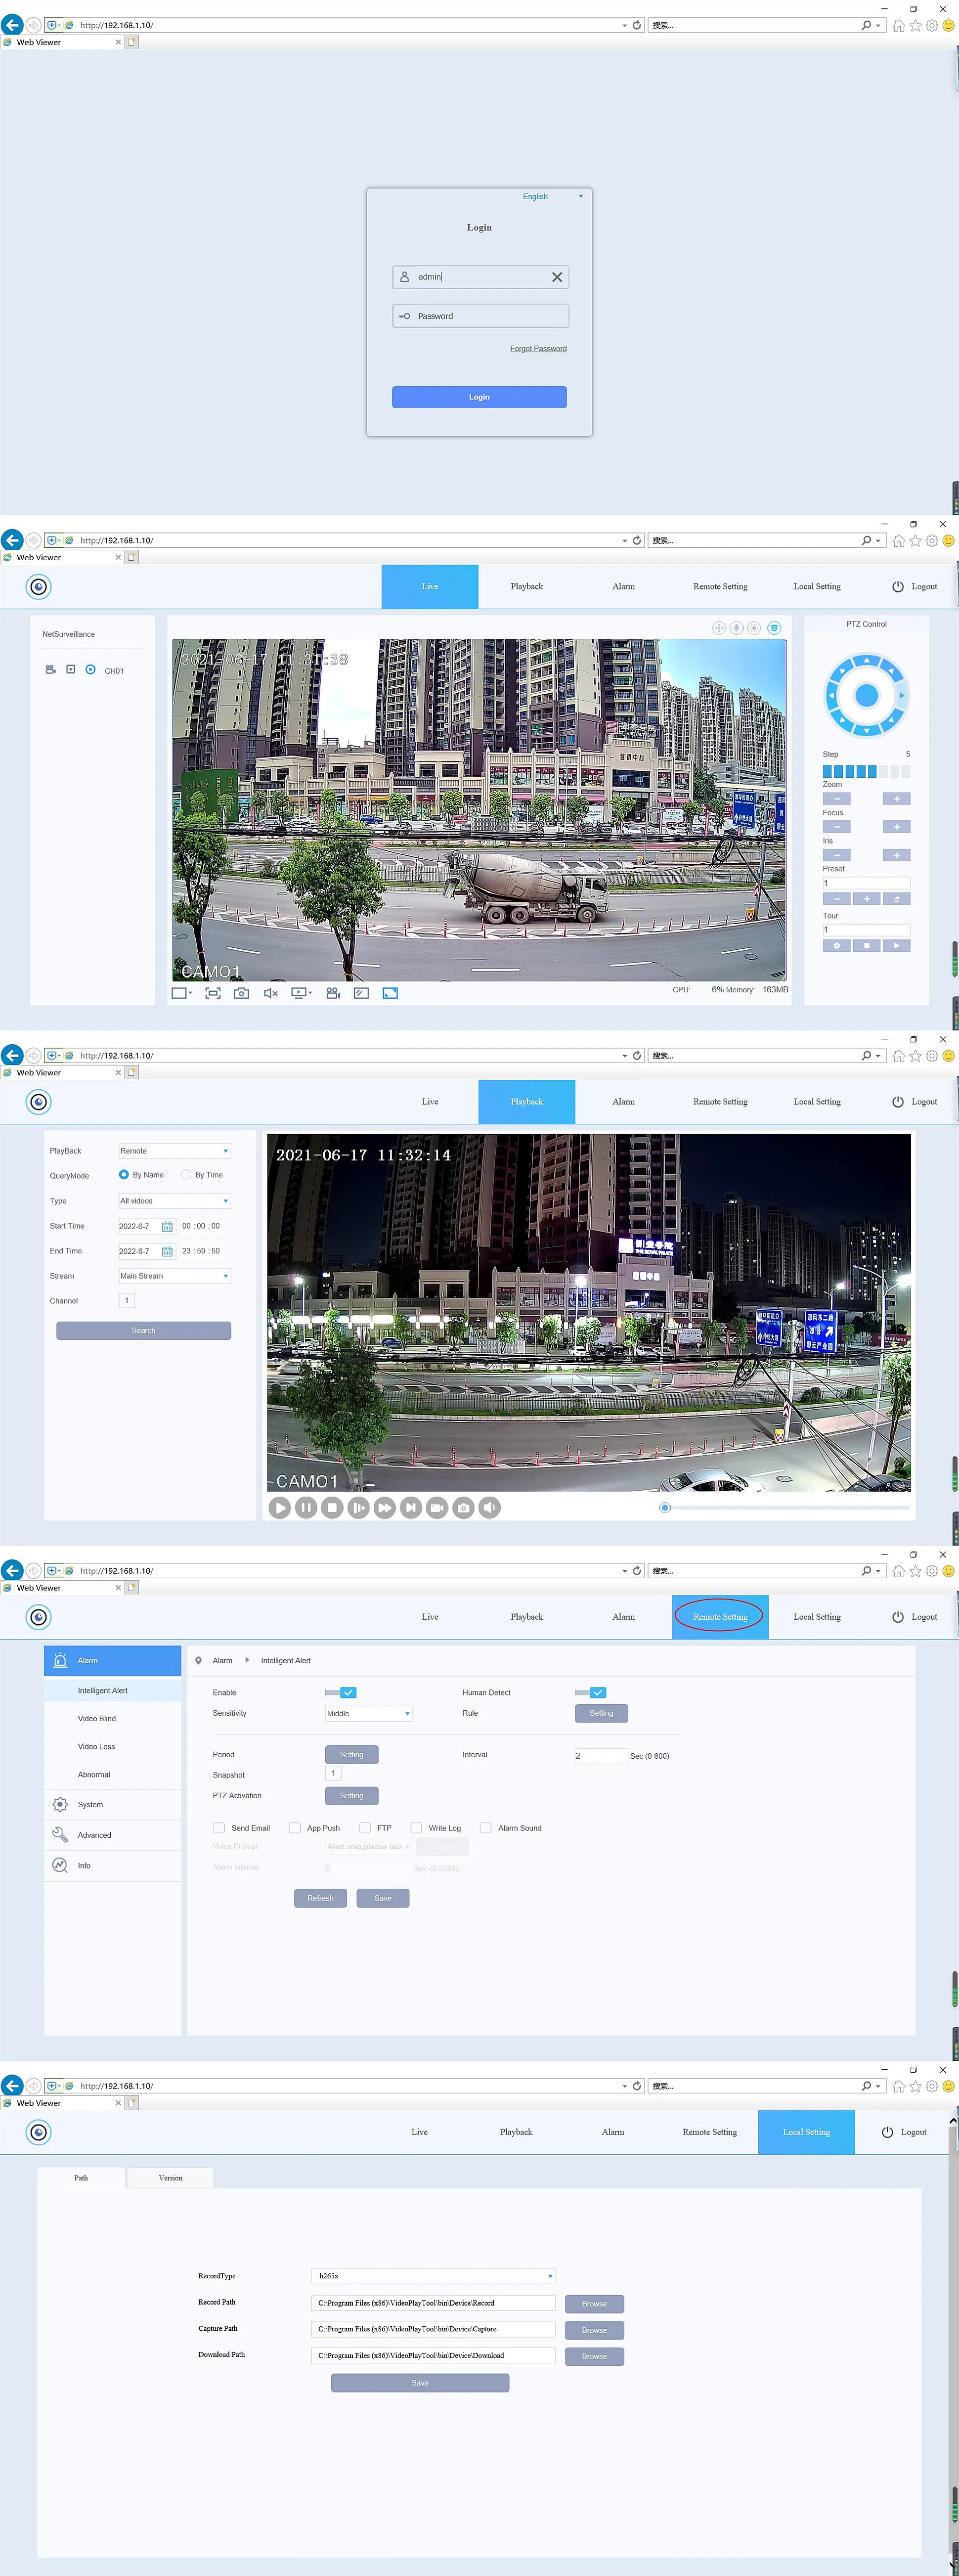Open the Start Time calendar picker
This screenshot has height=2576, width=959.
pyautogui.click(x=167, y=1226)
